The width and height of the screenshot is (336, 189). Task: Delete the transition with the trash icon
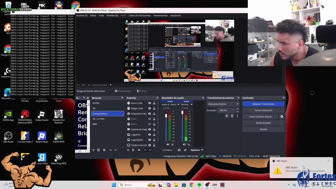(x=232, y=116)
